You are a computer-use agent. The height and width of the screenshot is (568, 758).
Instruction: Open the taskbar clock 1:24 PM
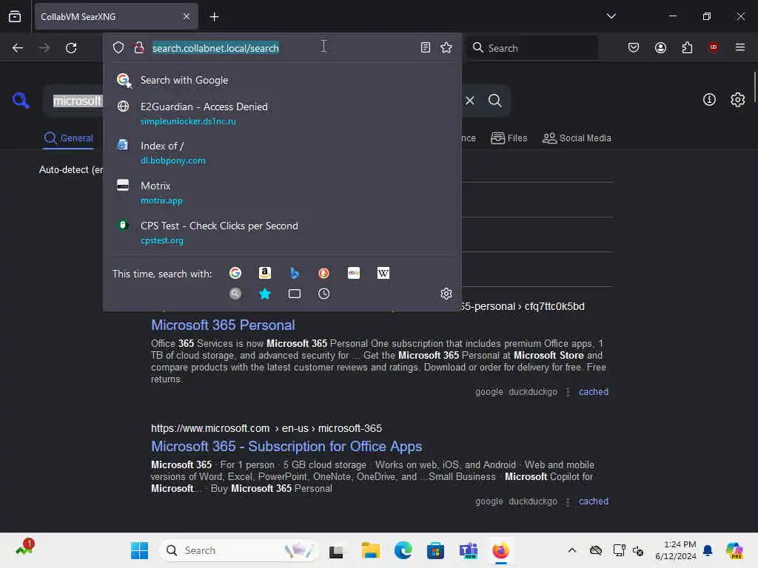pos(676,550)
